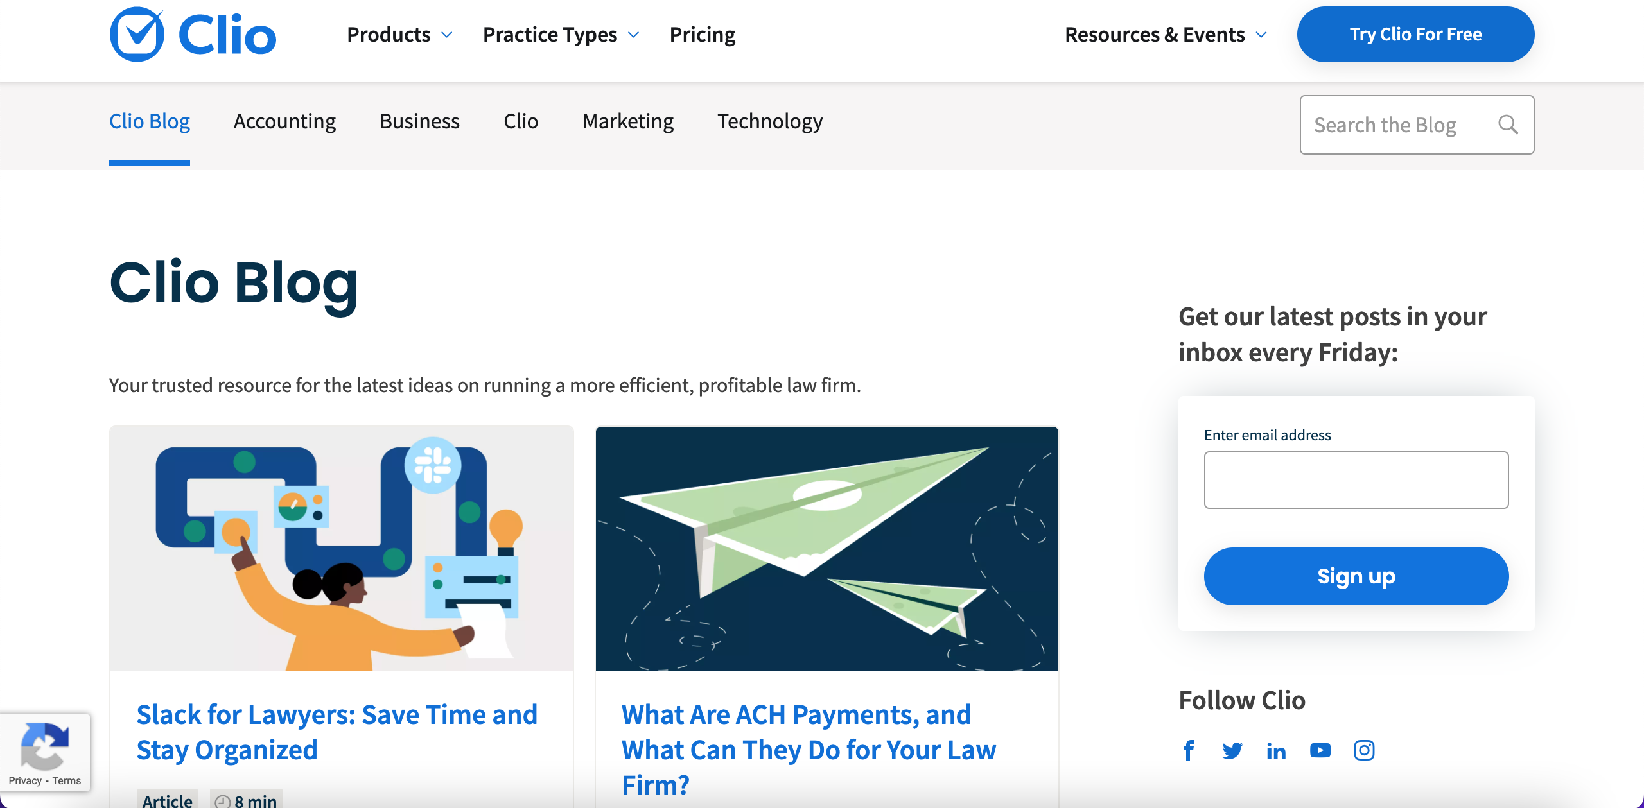Open Clio's Facebook page icon
Image resolution: width=1644 pixels, height=808 pixels.
coord(1189,750)
